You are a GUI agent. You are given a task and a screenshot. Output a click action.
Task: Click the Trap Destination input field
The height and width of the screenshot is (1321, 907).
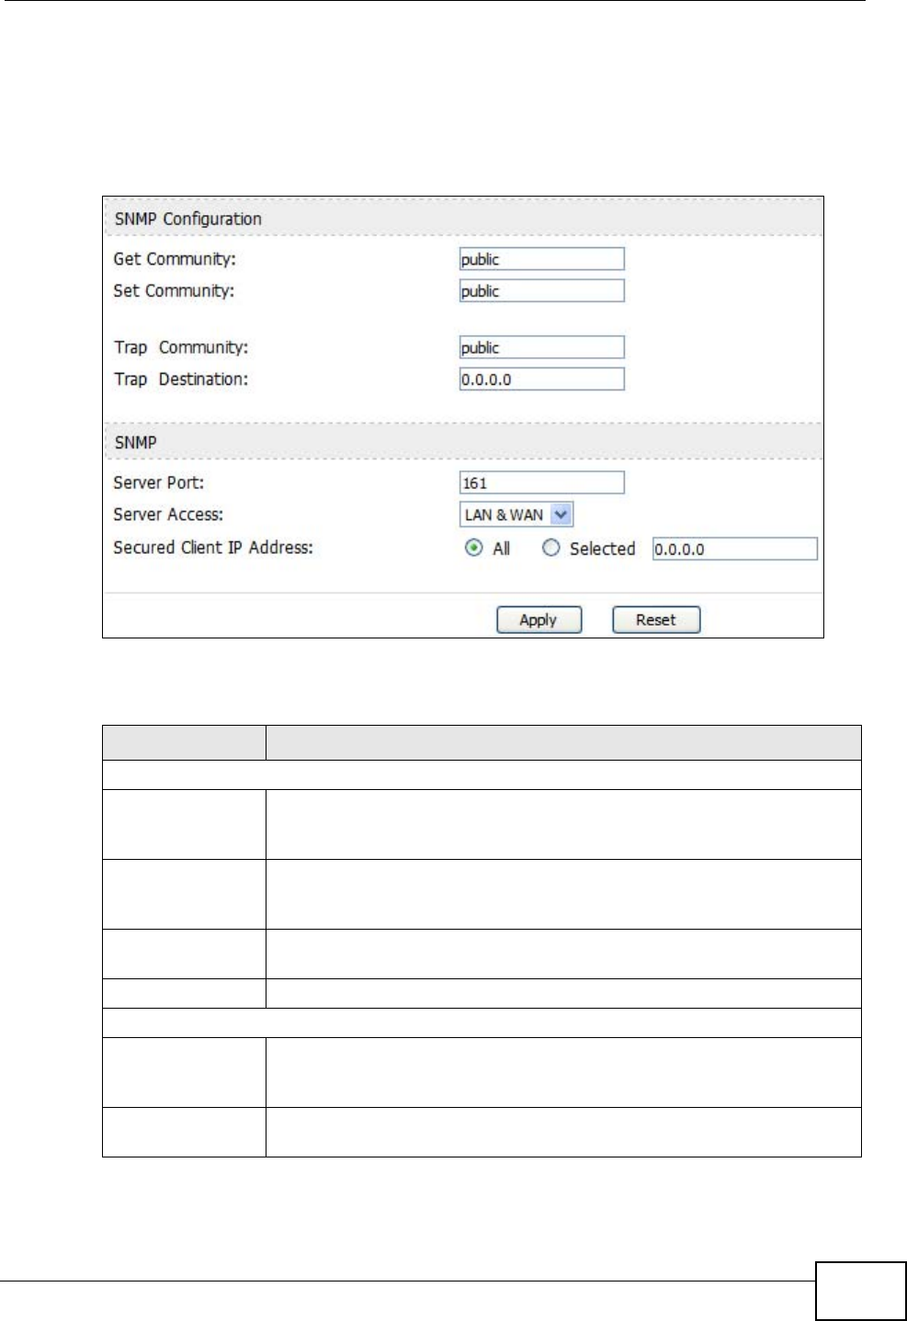click(x=541, y=379)
